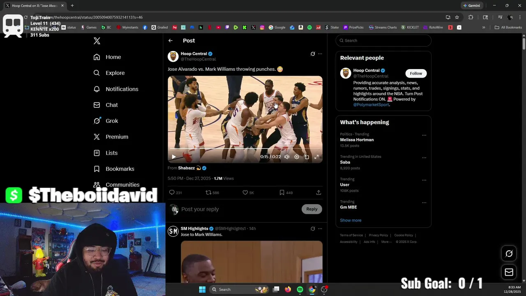Viewport: 526px width, 296px height.
Task: Open Firefox from taskbar
Action: (288, 289)
